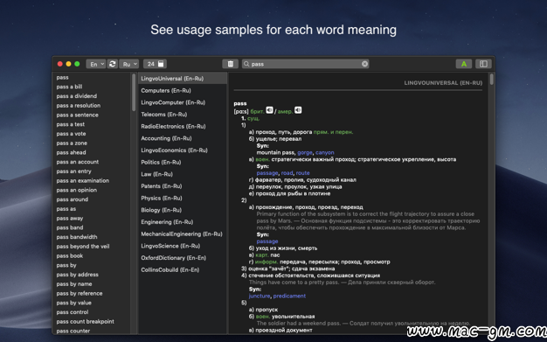Select pass an opinion entry

77,190
